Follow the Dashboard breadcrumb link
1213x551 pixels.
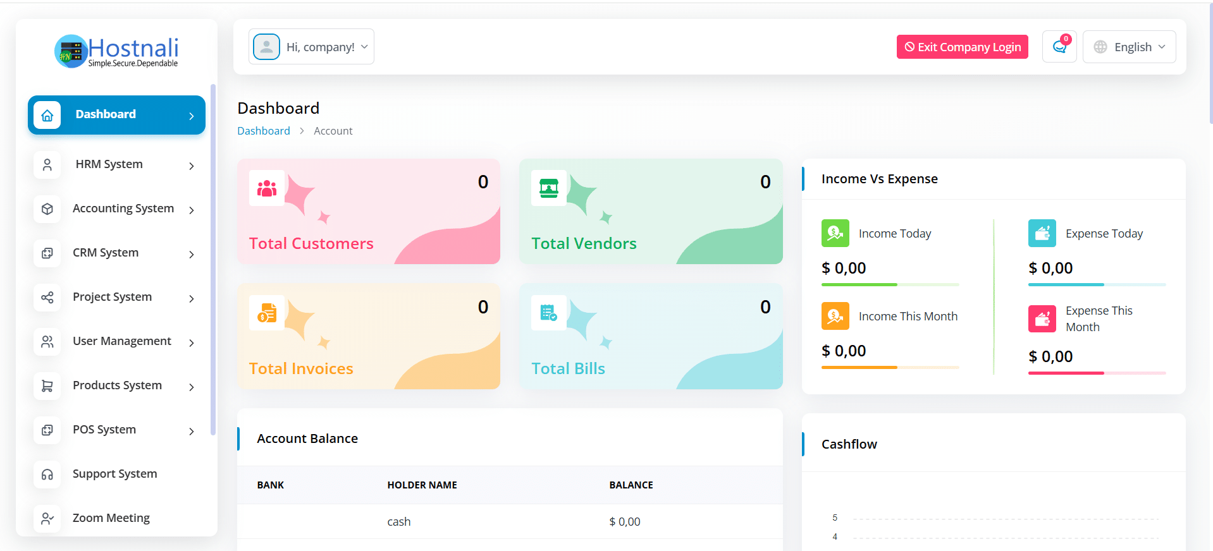(x=263, y=131)
